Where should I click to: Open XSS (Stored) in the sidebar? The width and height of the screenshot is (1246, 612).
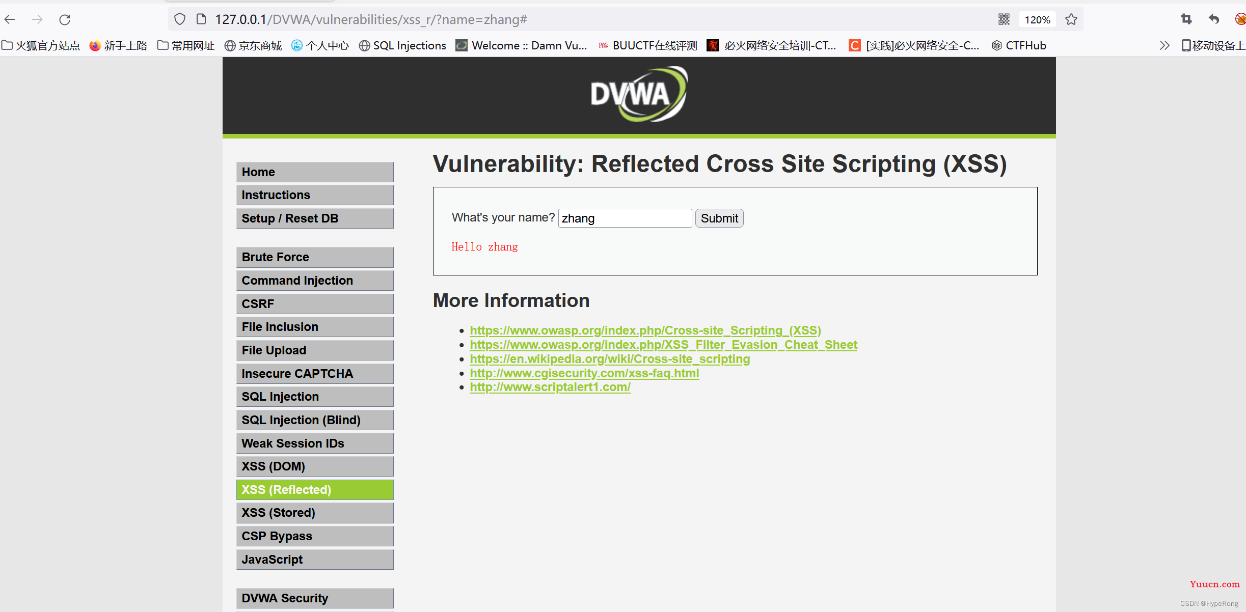tap(315, 513)
